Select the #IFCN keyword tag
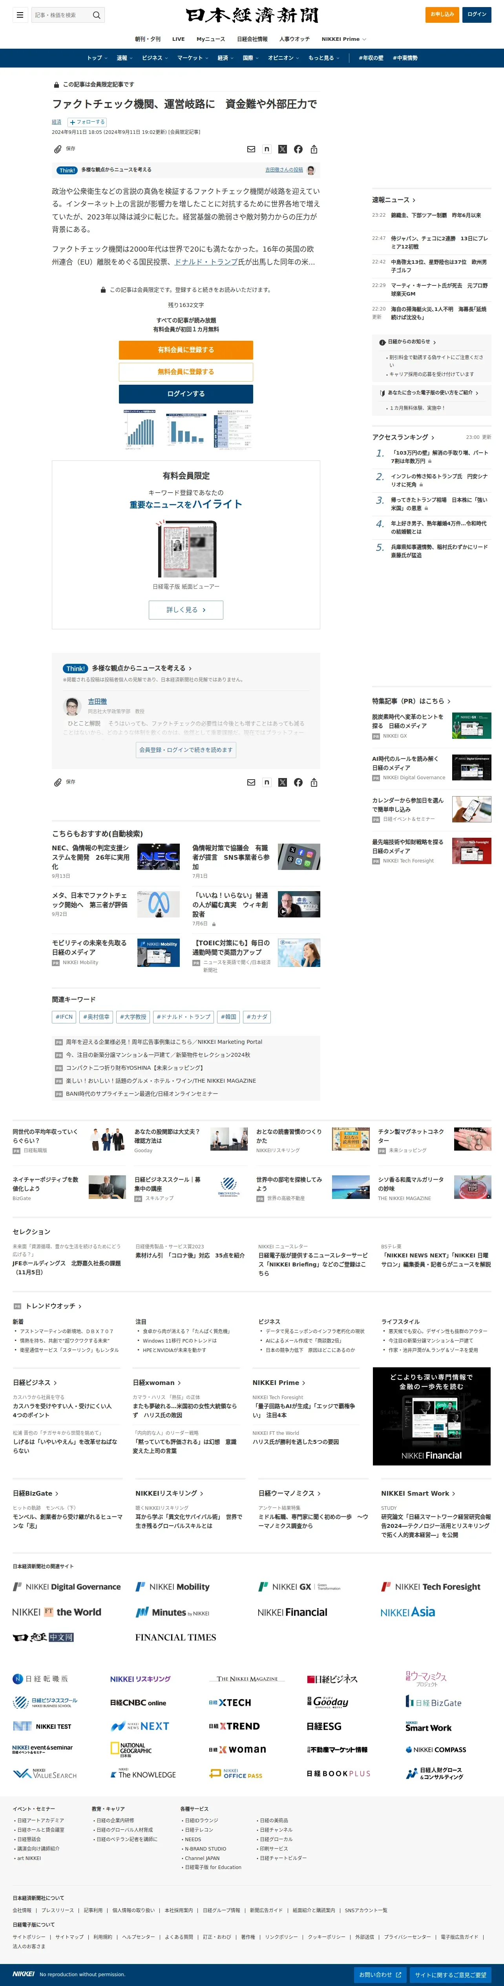The image size is (504, 1986). coord(64,1017)
